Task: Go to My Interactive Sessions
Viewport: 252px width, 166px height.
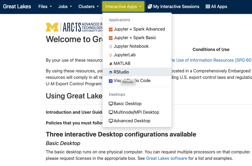Action: point(174,6)
